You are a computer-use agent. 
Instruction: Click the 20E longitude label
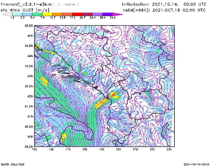click(x=119, y=149)
